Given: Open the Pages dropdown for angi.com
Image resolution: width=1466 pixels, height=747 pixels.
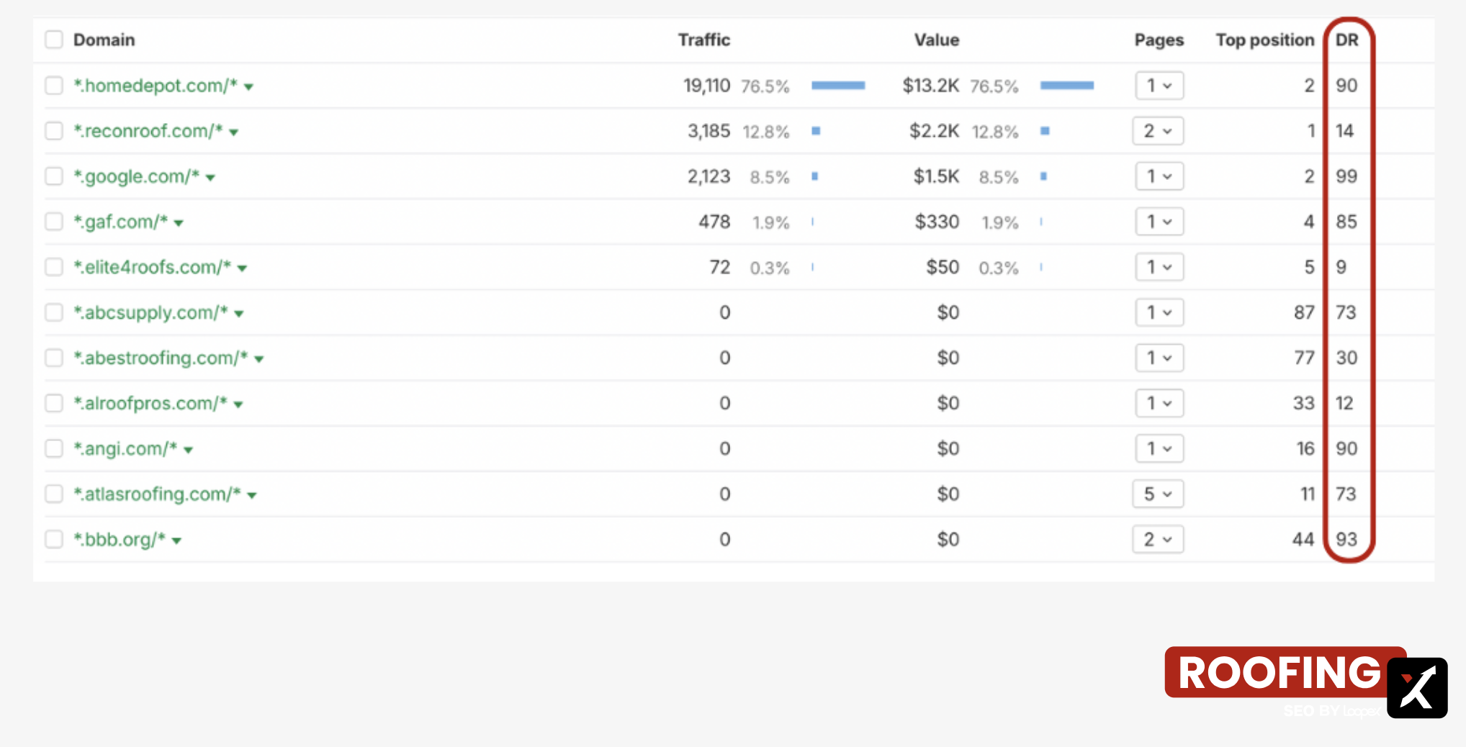Looking at the screenshot, I should (x=1159, y=448).
